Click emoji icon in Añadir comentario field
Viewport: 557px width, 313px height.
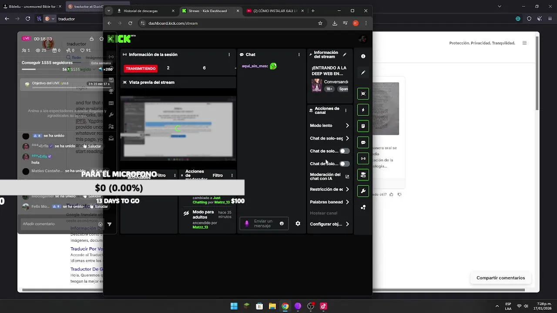click(x=100, y=224)
